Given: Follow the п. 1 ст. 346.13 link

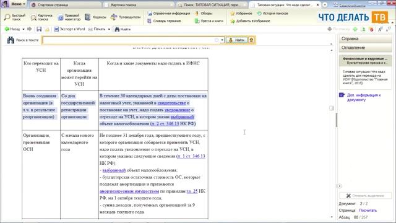Looking at the screenshot, I should (191, 156).
